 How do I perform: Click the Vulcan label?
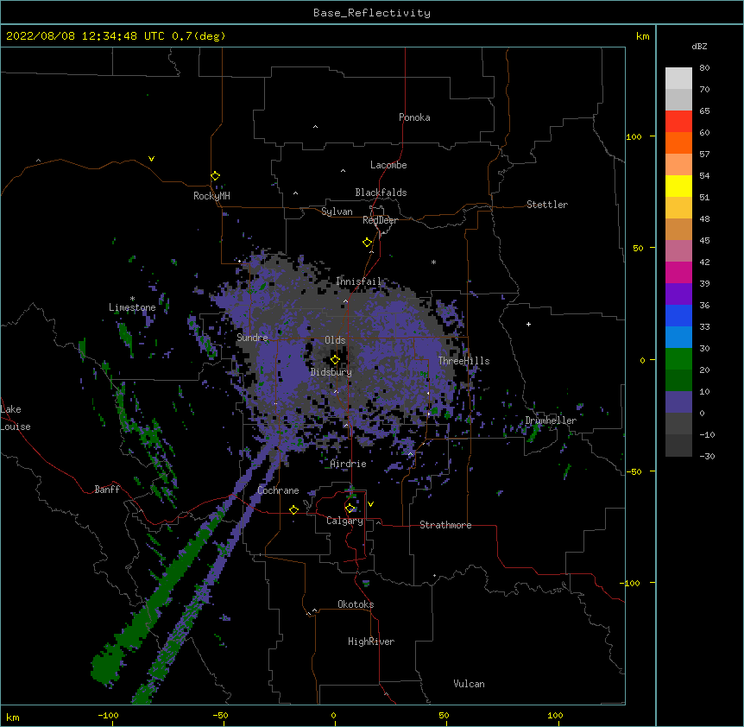469,684
